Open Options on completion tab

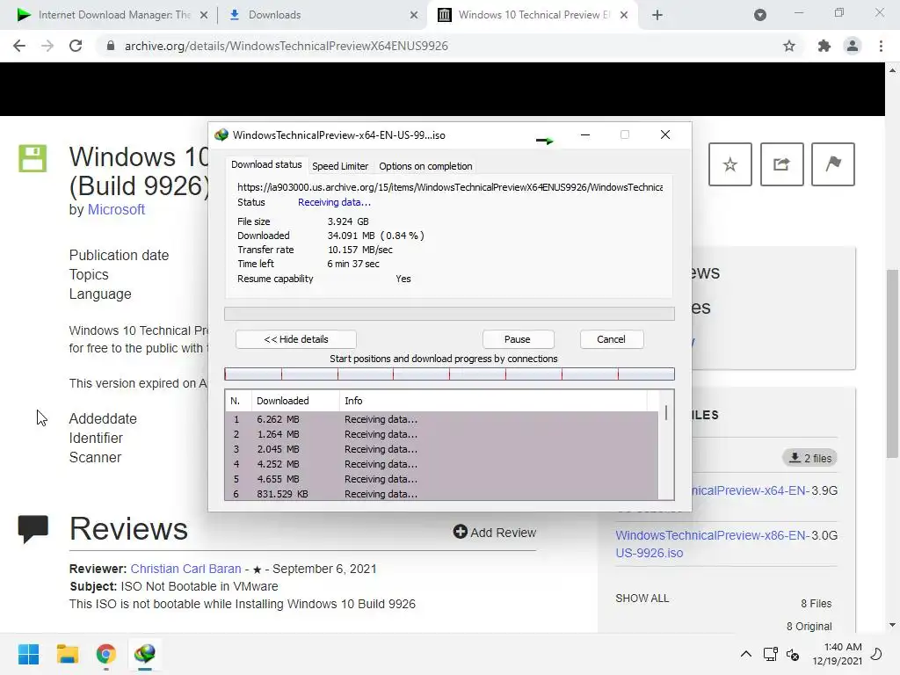coord(425,166)
